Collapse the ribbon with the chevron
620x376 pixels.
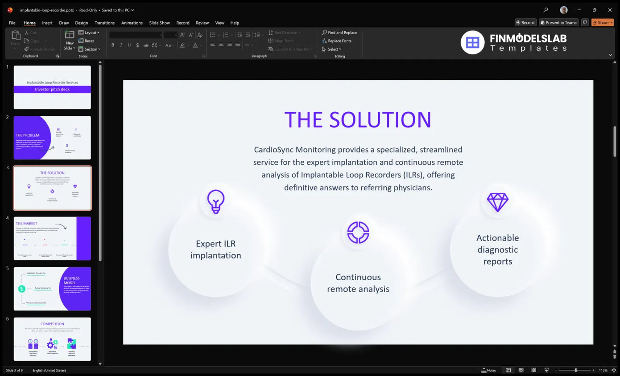pos(610,55)
